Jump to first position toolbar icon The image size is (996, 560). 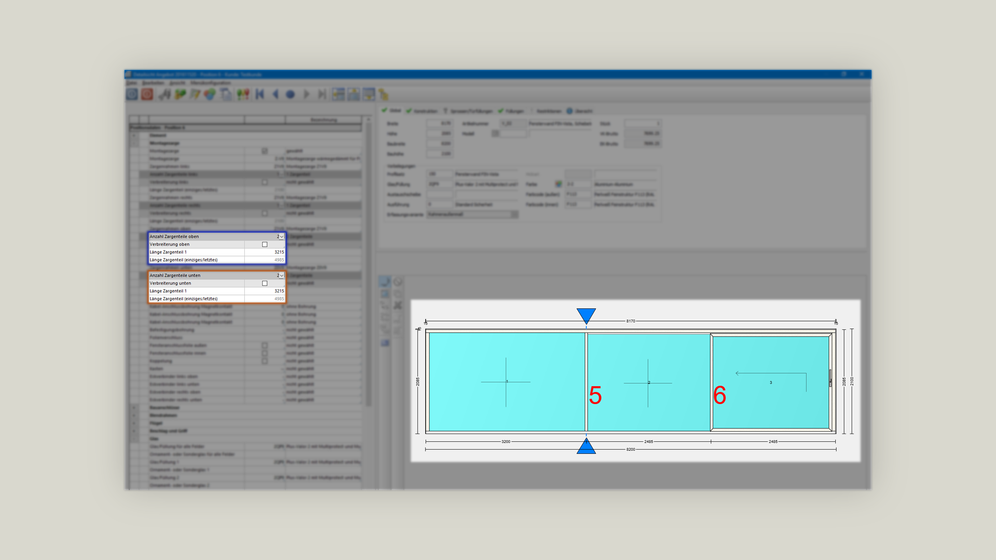coord(260,94)
